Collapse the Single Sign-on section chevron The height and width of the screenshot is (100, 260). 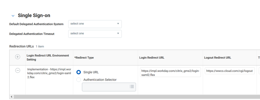(x=13, y=16)
